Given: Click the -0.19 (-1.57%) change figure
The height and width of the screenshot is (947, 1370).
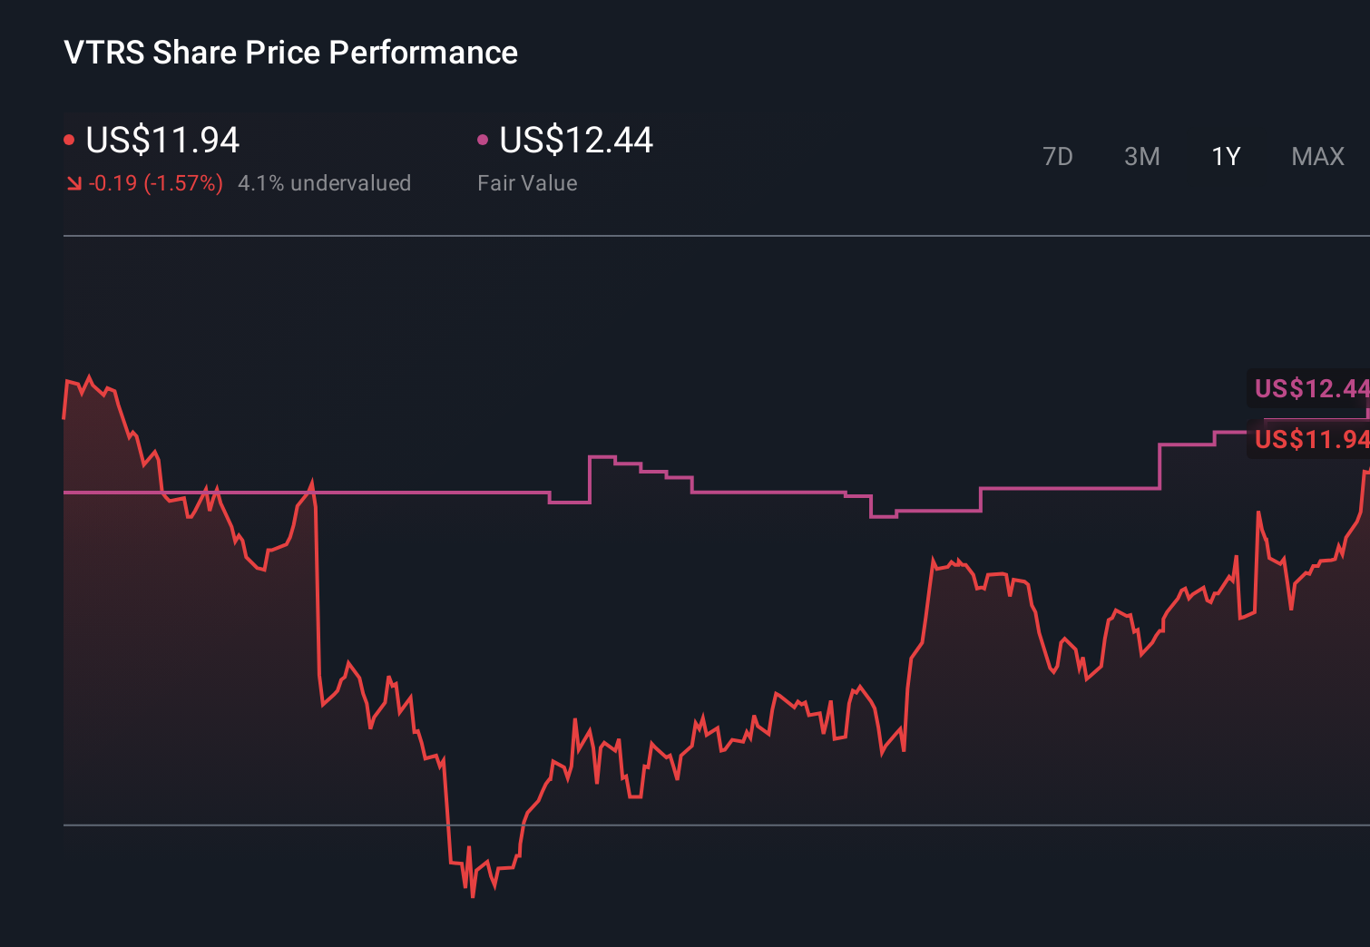Looking at the screenshot, I should 154,182.
